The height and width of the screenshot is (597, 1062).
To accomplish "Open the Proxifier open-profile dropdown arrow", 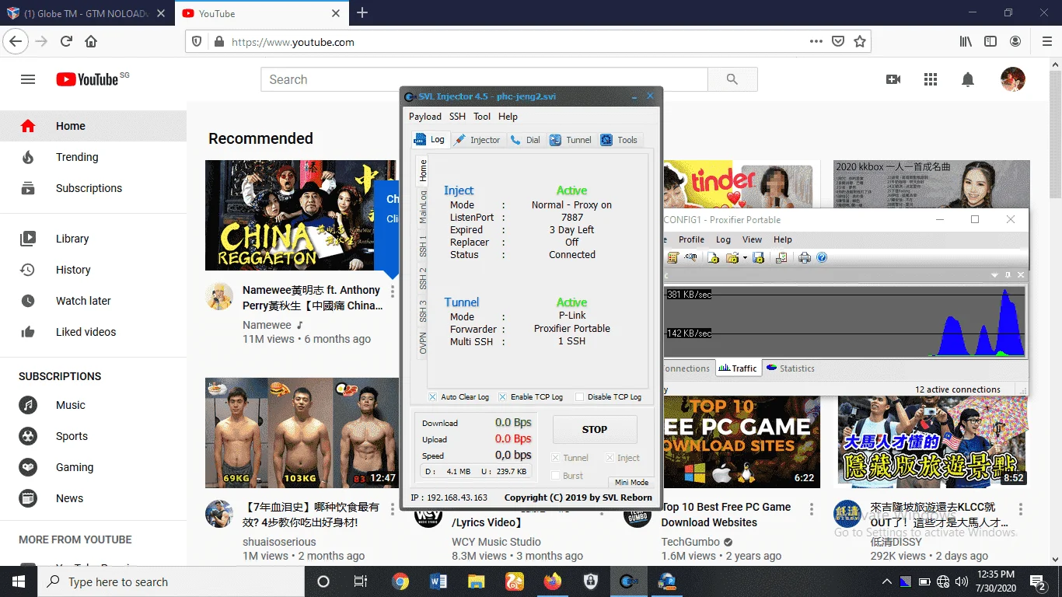I will [x=745, y=258].
